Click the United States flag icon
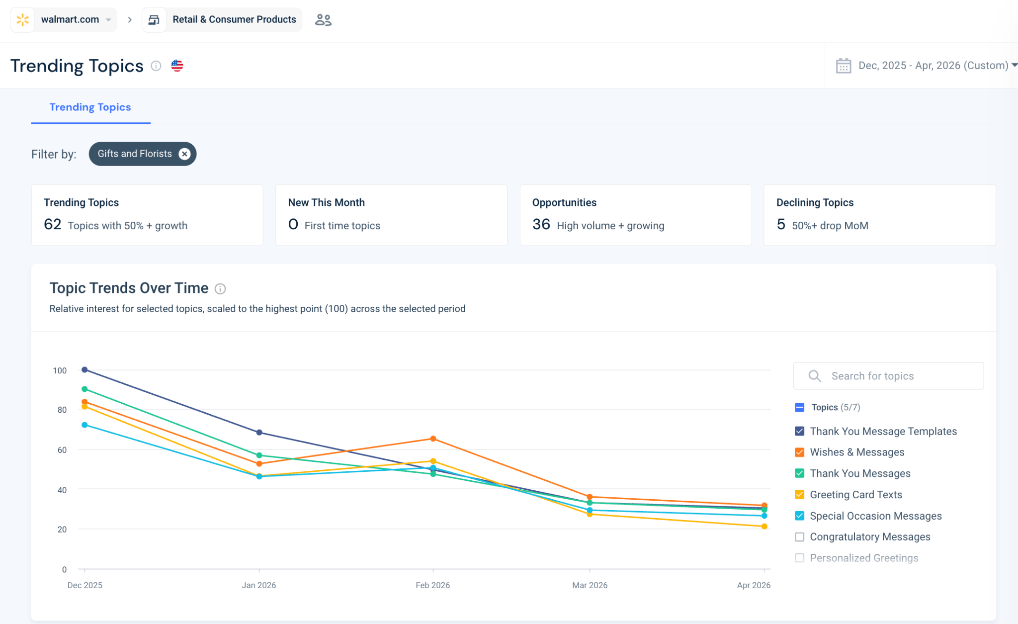Viewport: 1018px width, 624px height. tap(177, 66)
